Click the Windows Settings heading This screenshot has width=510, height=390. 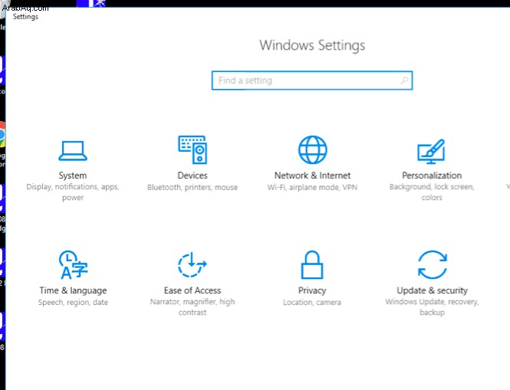(x=312, y=45)
